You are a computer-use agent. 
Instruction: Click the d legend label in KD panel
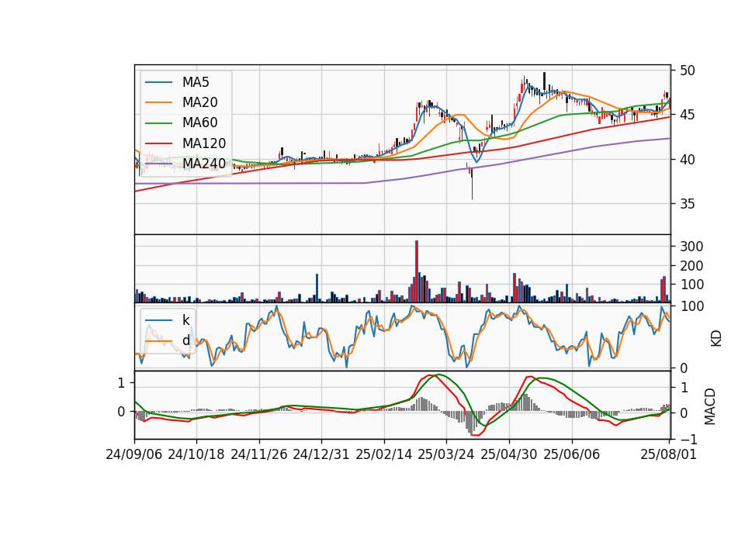pos(185,340)
